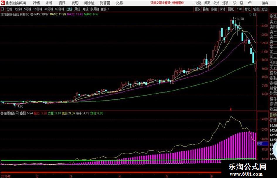Screen dimensions: 277x178
Task: Click the 4.60 low price label
Action: (20, 106)
